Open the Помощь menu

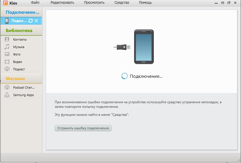click(x=145, y=3)
